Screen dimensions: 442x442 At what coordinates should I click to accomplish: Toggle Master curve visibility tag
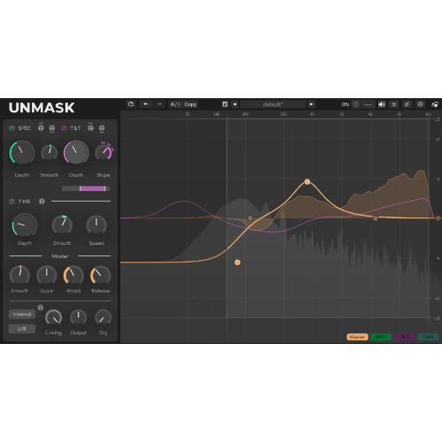tap(357, 337)
